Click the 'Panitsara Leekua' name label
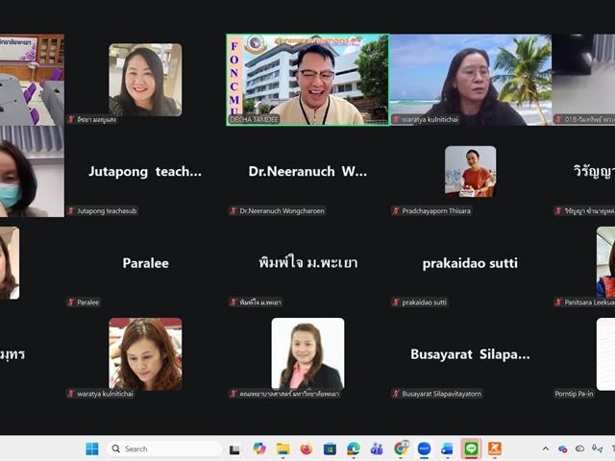The width and height of the screenshot is (615, 461). [x=589, y=303]
